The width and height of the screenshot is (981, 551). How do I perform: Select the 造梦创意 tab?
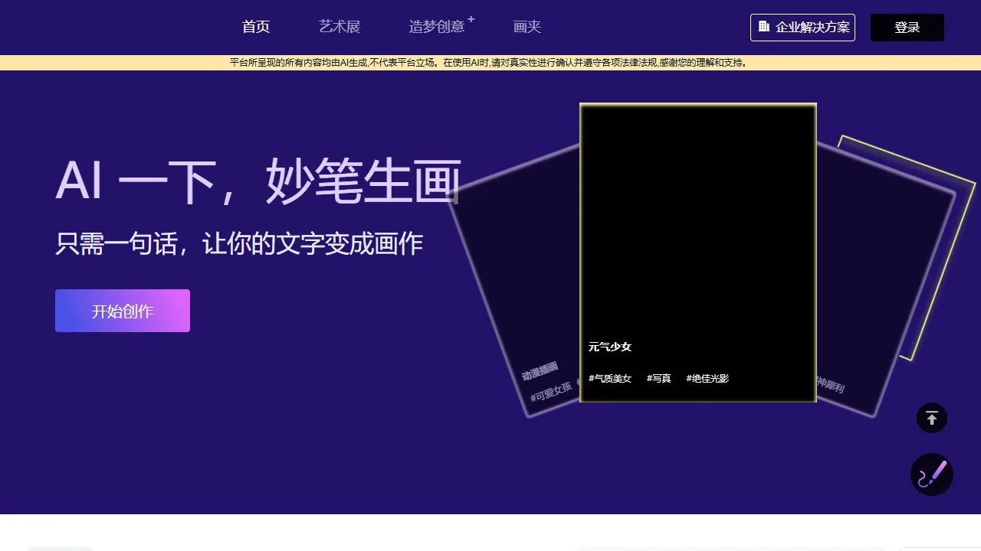[x=437, y=27]
